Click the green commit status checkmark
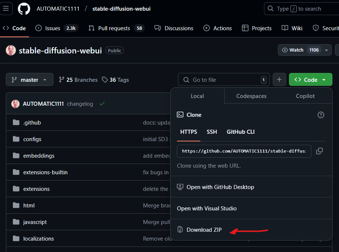Image resolution: width=339 pixels, height=252 pixels. click(x=102, y=104)
